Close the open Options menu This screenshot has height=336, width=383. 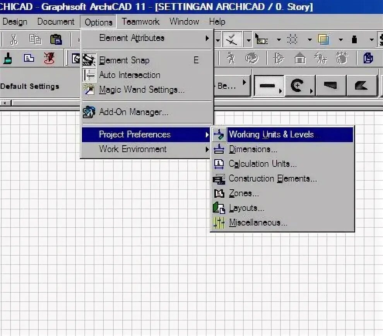98,22
